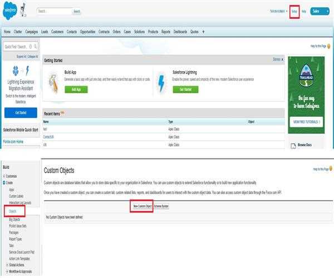Screen dimensions: 334x278
Task: Open the Customers tab
Action: [57, 32]
